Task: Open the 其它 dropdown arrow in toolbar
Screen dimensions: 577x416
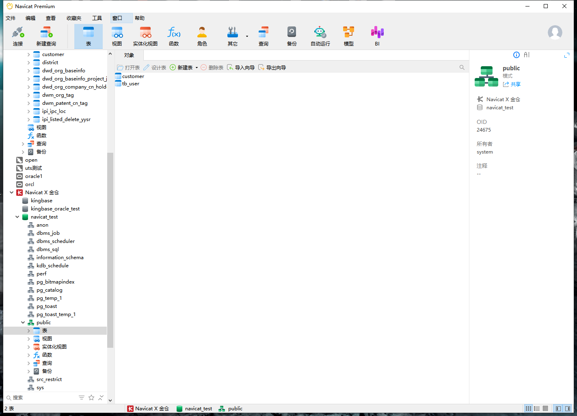Action: [247, 37]
